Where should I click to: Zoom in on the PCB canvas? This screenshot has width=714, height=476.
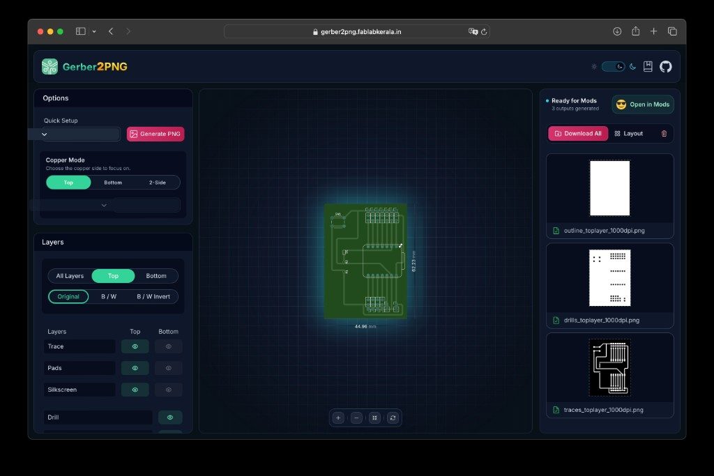[338, 417]
